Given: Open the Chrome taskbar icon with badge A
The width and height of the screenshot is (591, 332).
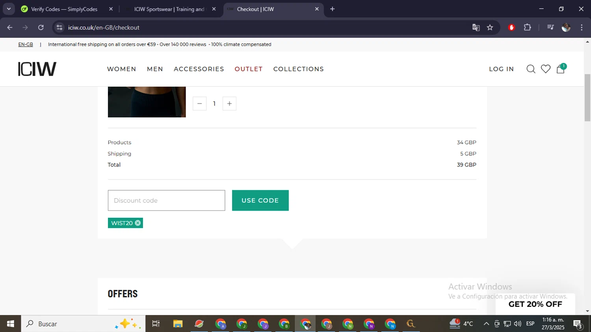Looking at the screenshot, I should (x=221, y=324).
